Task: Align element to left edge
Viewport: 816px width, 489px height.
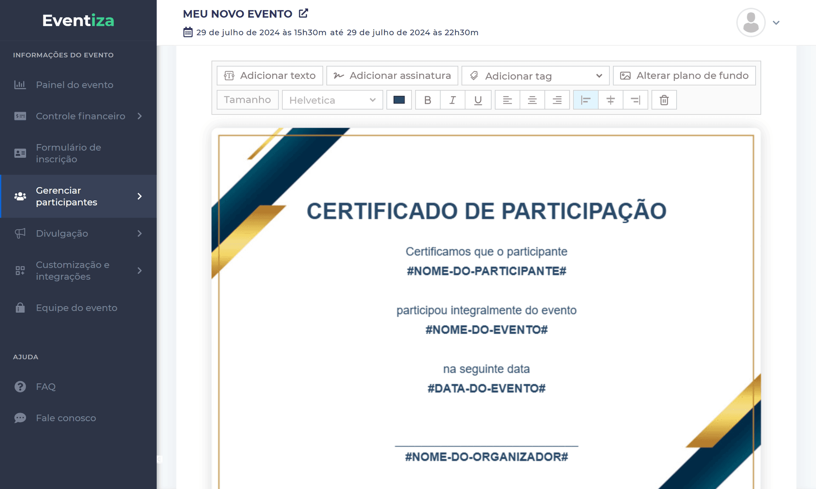Action: pyautogui.click(x=586, y=100)
